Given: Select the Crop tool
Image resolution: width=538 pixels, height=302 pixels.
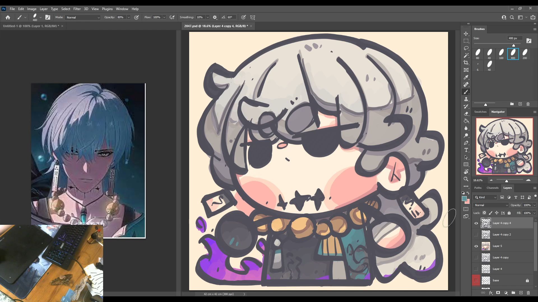Looking at the screenshot, I should tap(466, 63).
